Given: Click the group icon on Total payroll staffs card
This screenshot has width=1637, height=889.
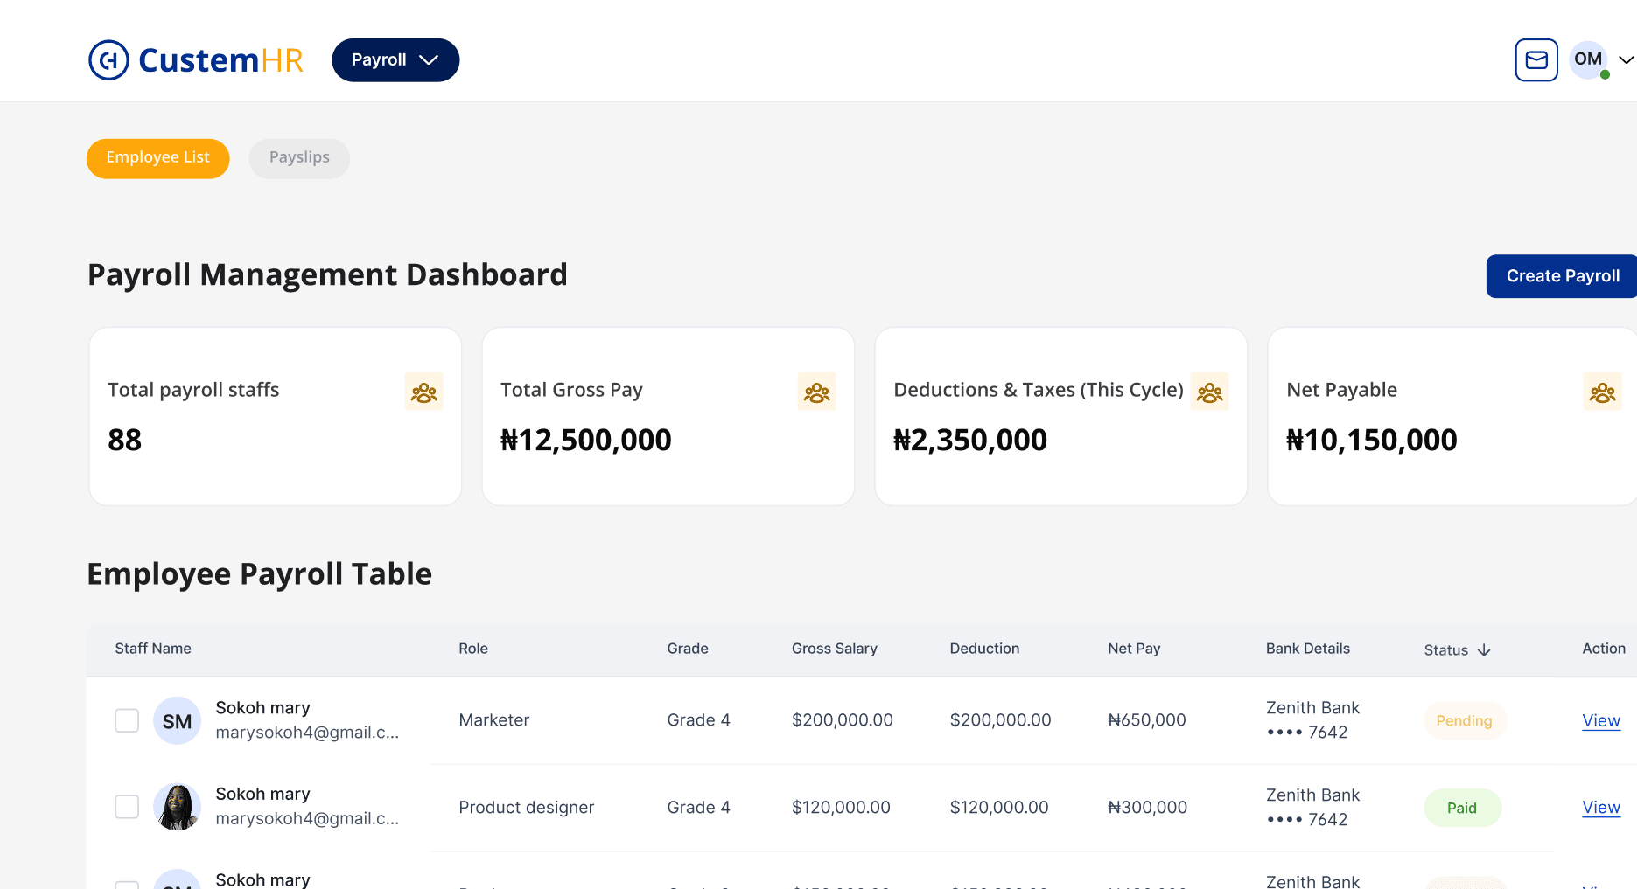Looking at the screenshot, I should pyautogui.click(x=424, y=392).
